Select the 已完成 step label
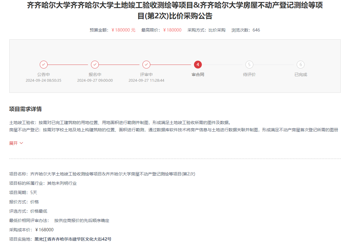This screenshot has height=243, width=350. click(x=301, y=74)
